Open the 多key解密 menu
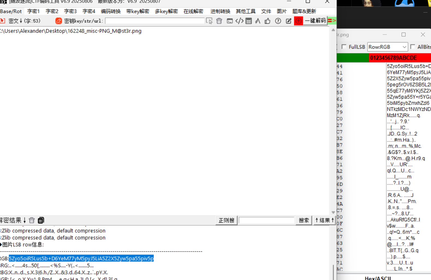 pos(166,11)
